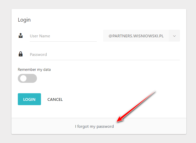
Task: Select the "Password" placeholder text
Action: coord(38,55)
